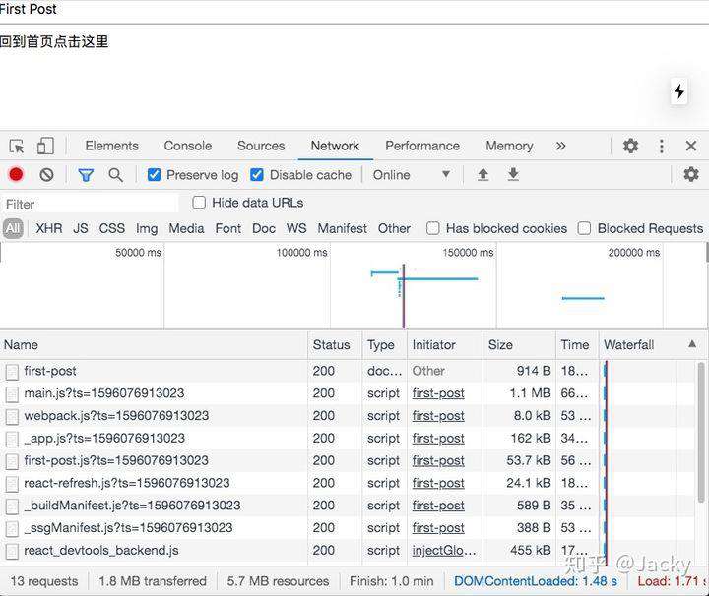Select the All filter type
The height and width of the screenshot is (596, 709).
(13, 228)
